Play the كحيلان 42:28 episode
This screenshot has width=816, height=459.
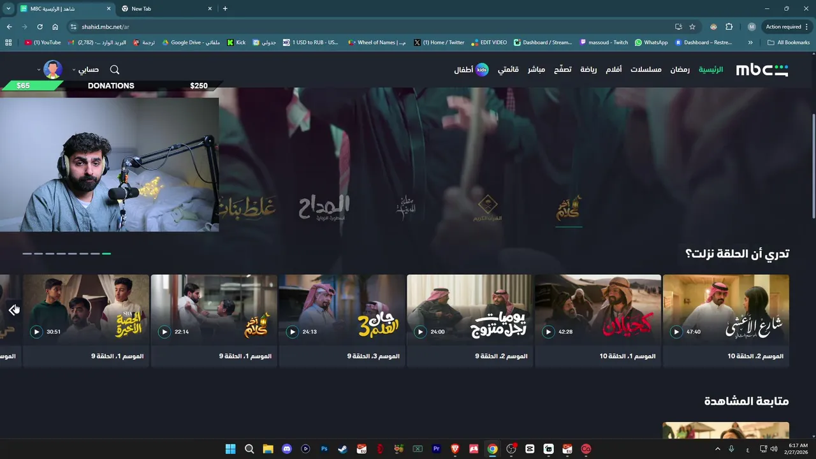(548, 331)
